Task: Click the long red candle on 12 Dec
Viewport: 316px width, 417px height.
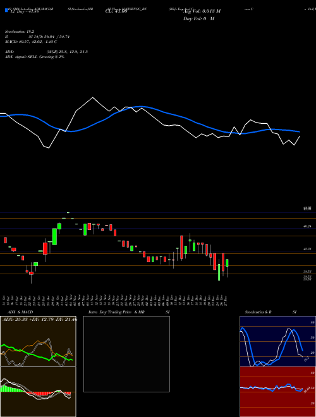Action: click(181, 247)
